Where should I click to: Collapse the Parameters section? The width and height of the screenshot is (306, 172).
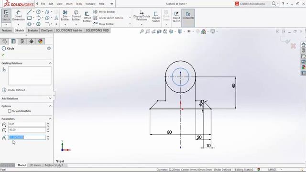(50, 119)
